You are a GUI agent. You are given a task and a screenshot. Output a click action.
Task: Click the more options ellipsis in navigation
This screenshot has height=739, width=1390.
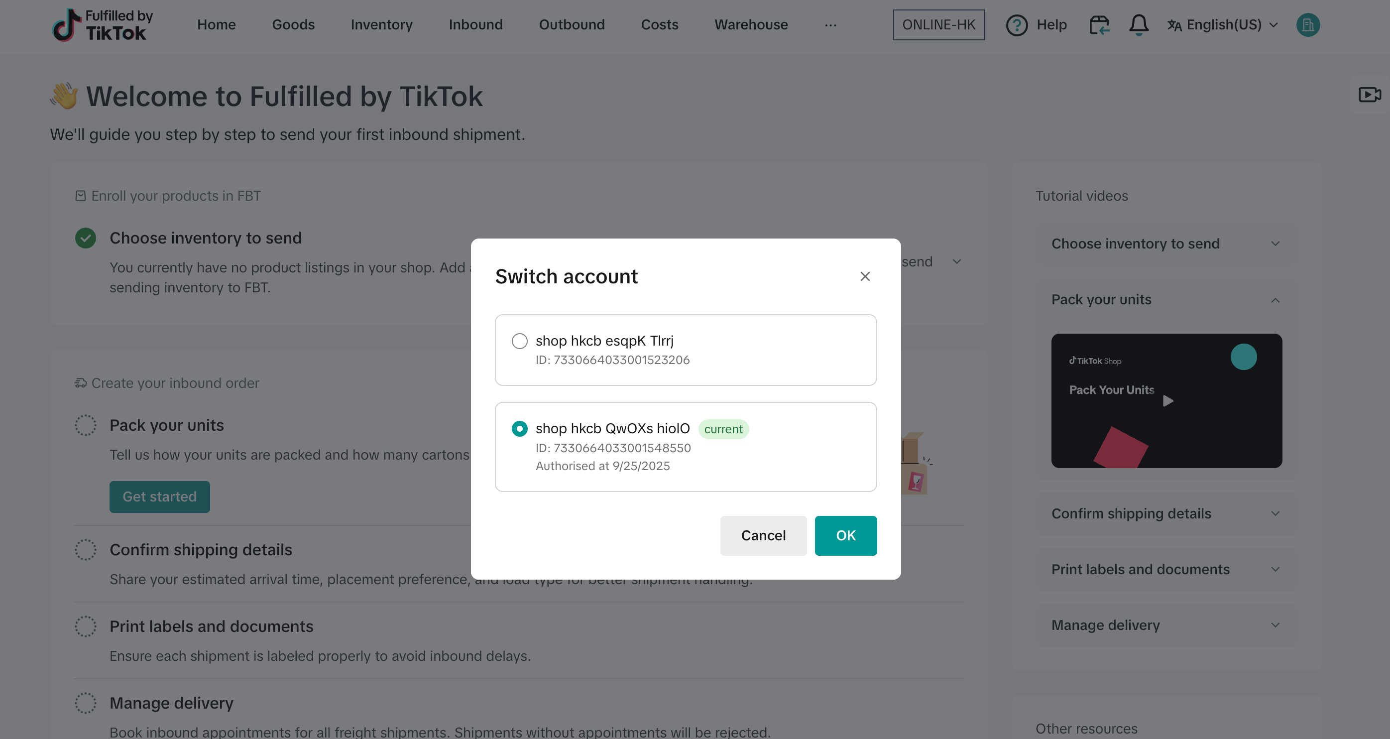(x=830, y=25)
